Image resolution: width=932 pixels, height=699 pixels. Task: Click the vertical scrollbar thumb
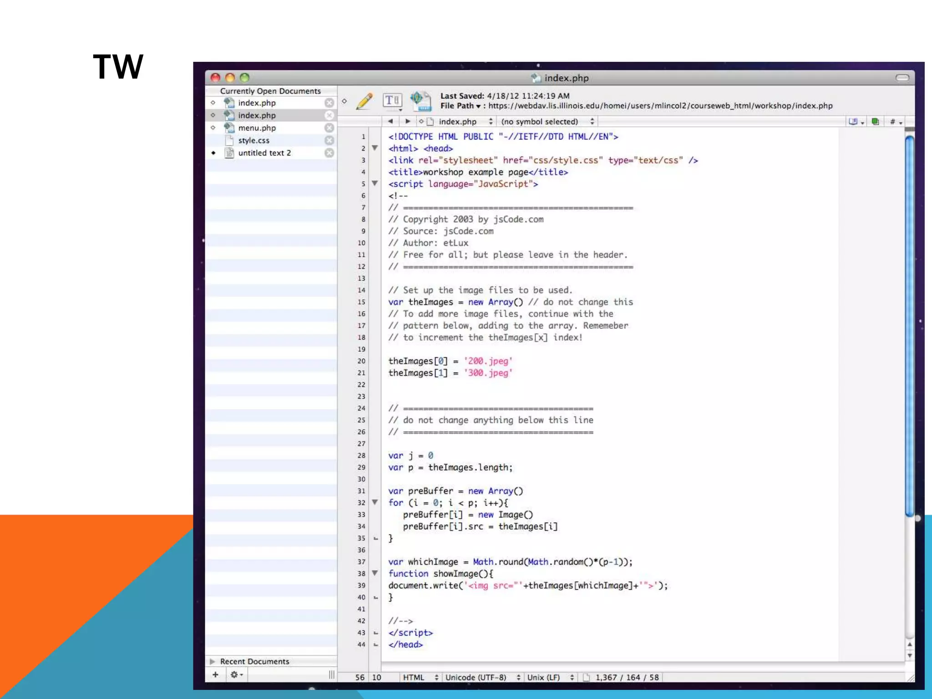909,325
